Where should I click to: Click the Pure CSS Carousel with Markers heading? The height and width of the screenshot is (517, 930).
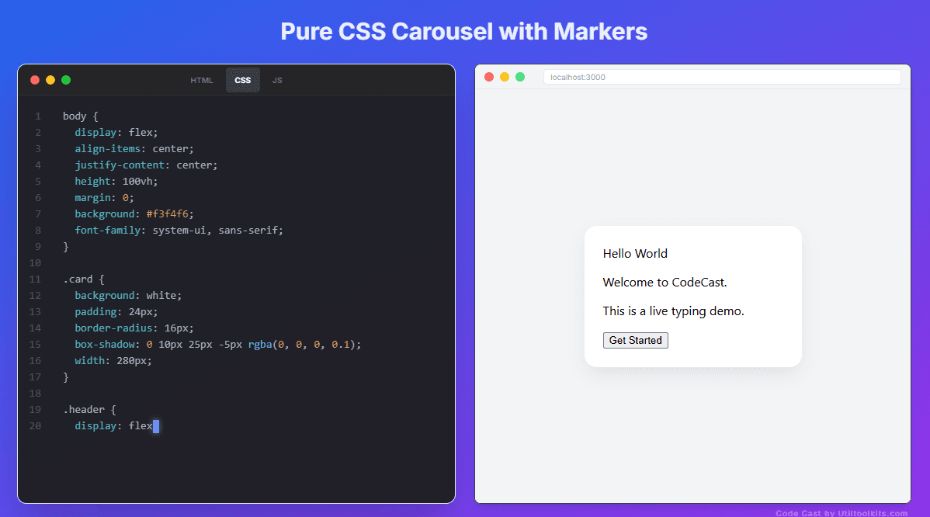pyautogui.click(x=463, y=32)
